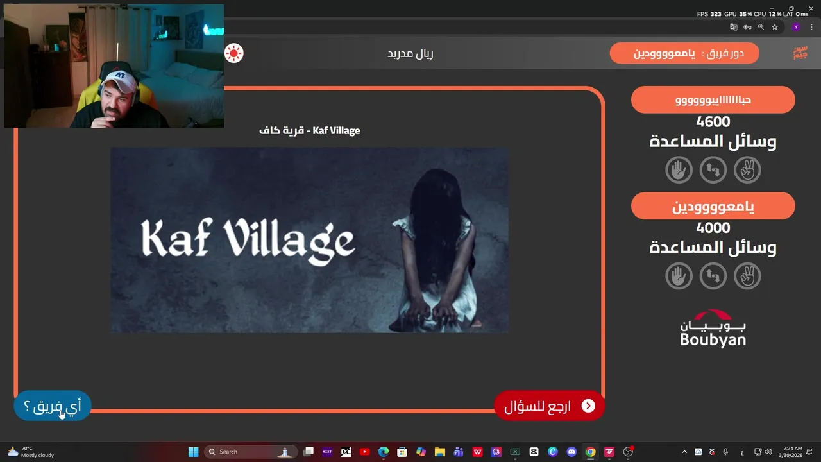Open the Windows Start menu
Image resolution: width=821 pixels, height=462 pixels.
(193, 452)
